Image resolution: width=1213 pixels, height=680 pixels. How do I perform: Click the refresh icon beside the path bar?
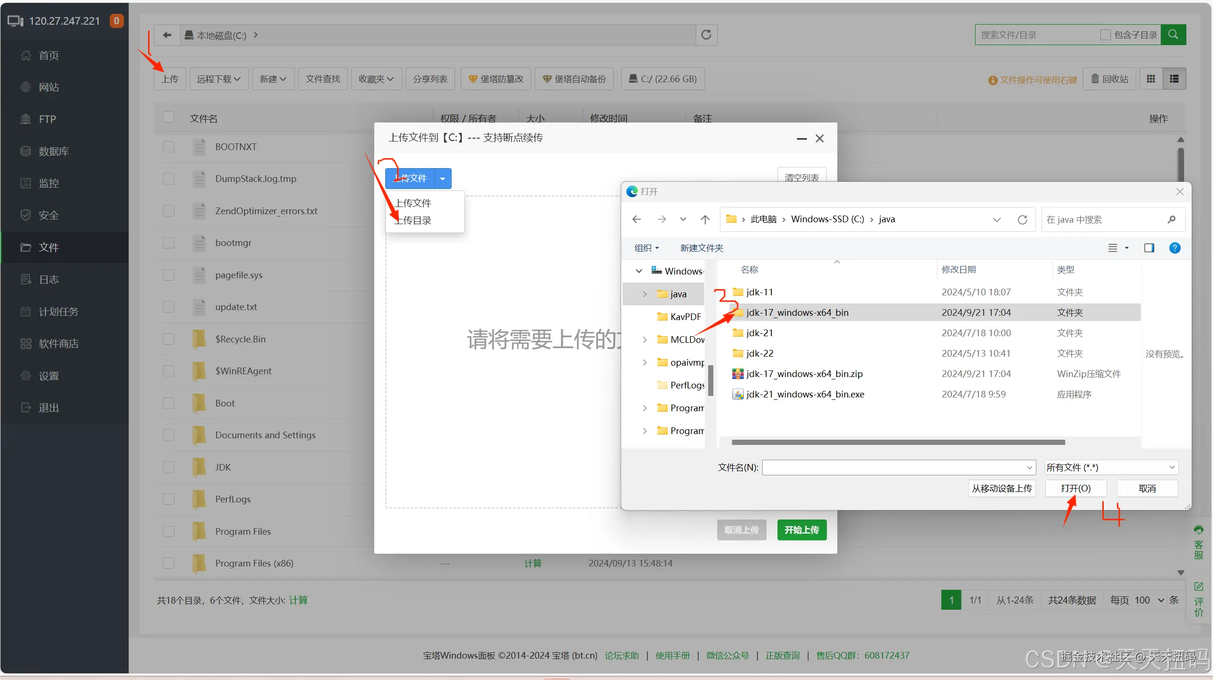706,35
